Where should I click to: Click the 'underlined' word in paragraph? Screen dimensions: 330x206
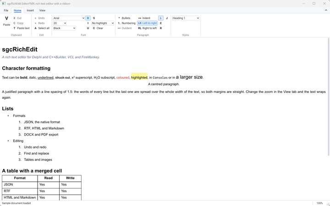point(45,77)
